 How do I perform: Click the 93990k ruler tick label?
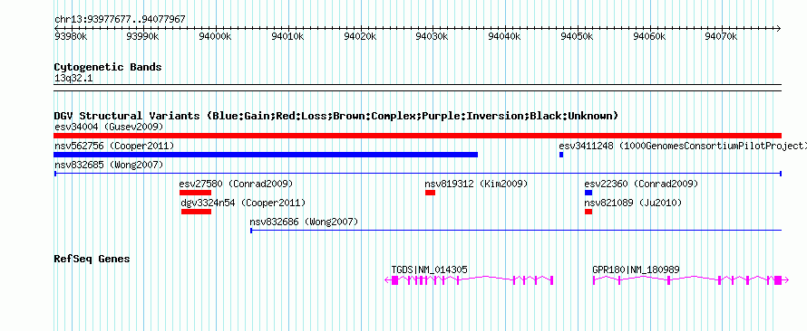coord(143,37)
